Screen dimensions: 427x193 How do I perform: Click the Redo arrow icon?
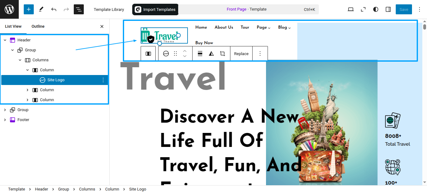point(66,9)
